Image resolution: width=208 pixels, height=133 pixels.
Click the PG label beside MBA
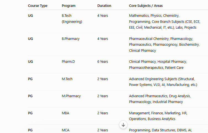(x=30, y=113)
